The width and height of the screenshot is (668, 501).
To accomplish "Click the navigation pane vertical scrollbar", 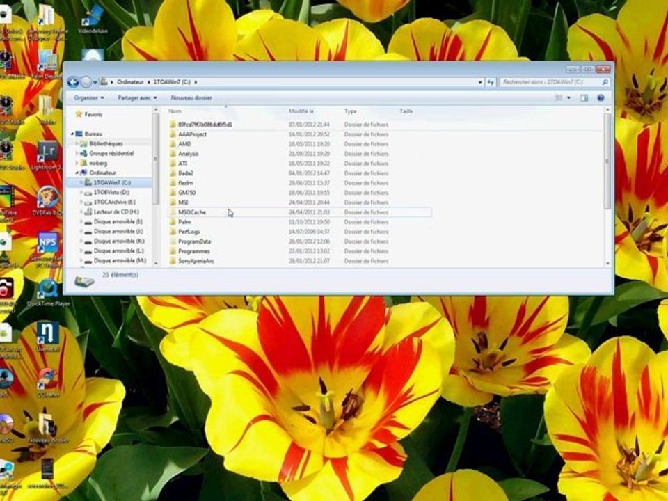I will 155,159.
